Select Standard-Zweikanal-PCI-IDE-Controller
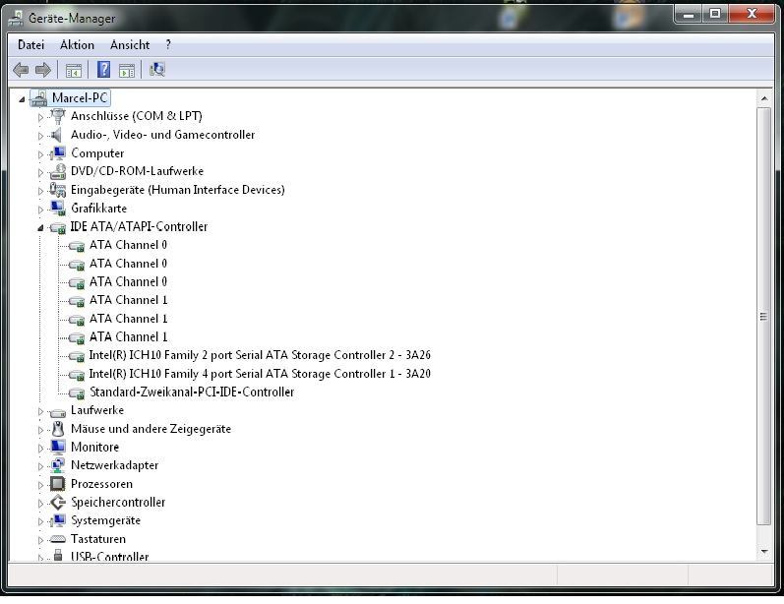This screenshot has width=784, height=604. coord(192,393)
